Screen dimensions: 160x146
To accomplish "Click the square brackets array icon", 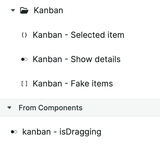I will 24,84.
